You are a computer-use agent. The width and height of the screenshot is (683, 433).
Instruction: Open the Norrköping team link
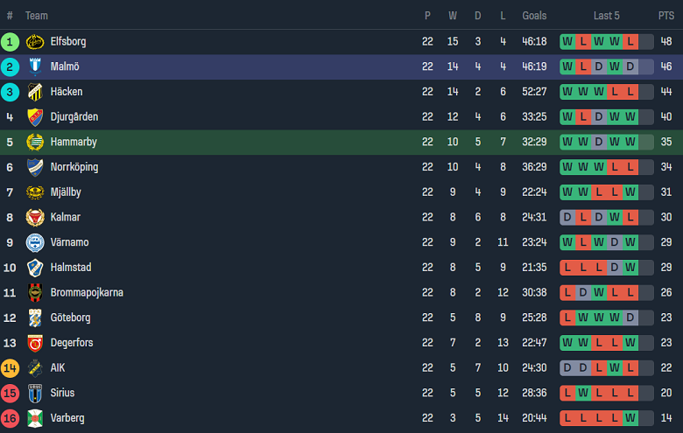[74, 167]
